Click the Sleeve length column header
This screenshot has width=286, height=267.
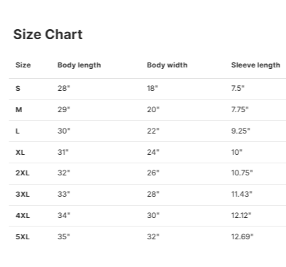click(x=255, y=65)
